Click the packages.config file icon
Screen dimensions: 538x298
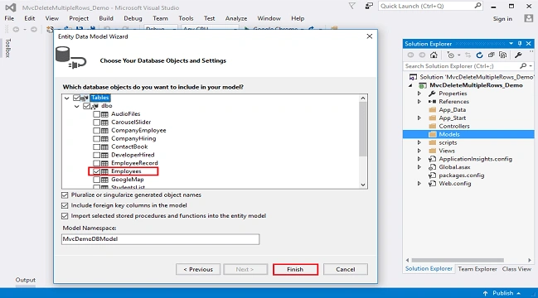[x=433, y=175]
